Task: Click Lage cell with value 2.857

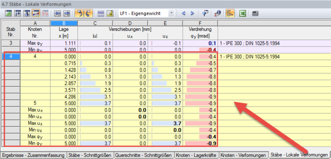Action: coord(64,83)
